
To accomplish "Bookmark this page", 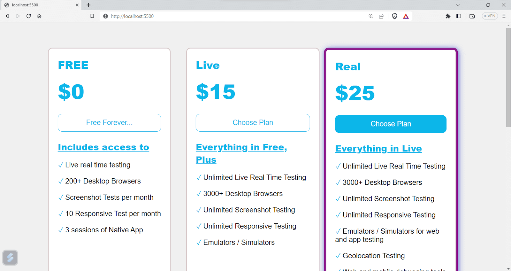I will coord(92,16).
